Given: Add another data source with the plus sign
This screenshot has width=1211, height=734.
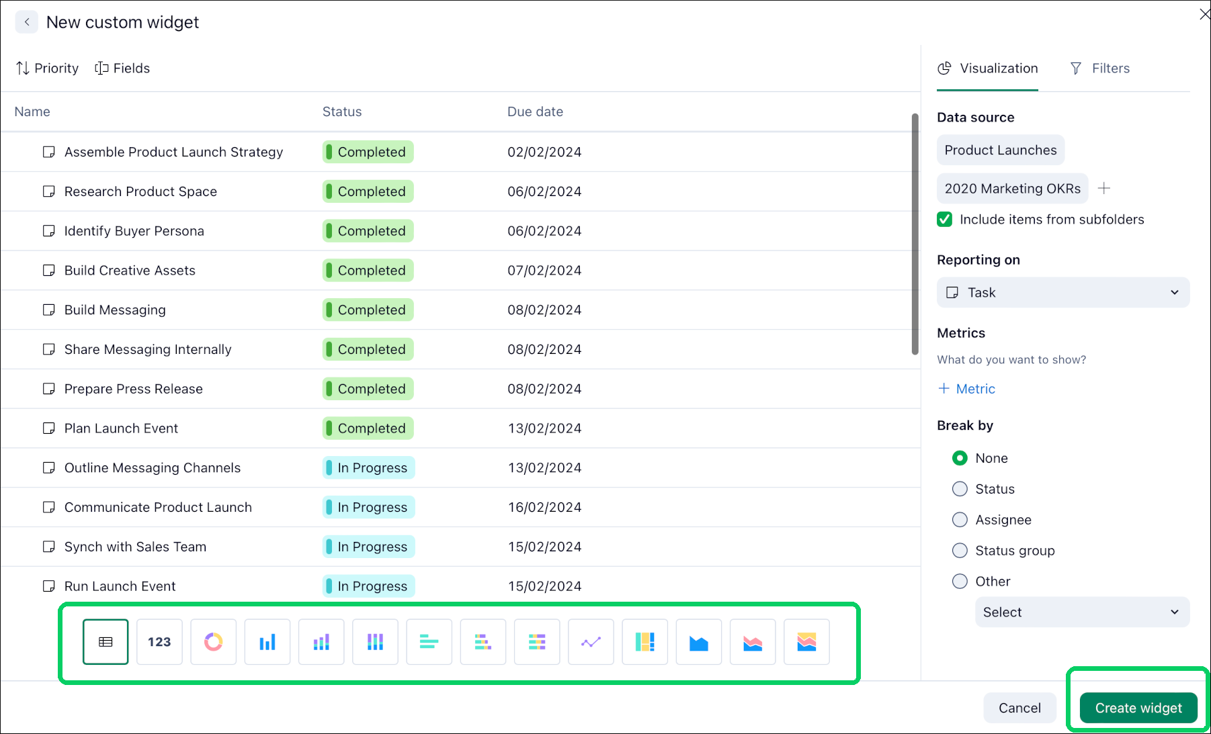Looking at the screenshot, I should coord(1104,188).
